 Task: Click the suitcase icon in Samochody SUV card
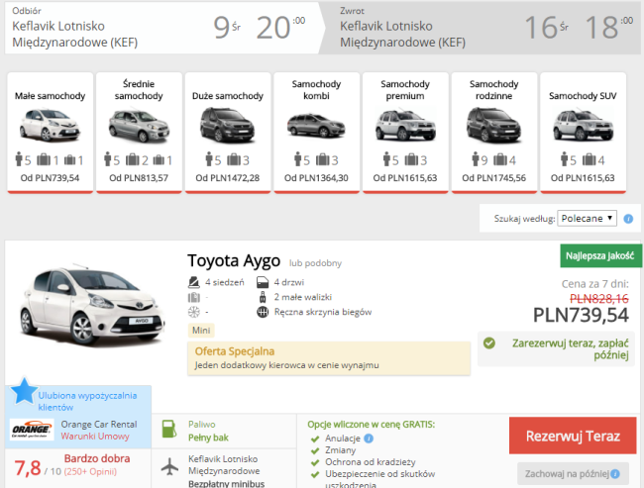coord(589,159)
